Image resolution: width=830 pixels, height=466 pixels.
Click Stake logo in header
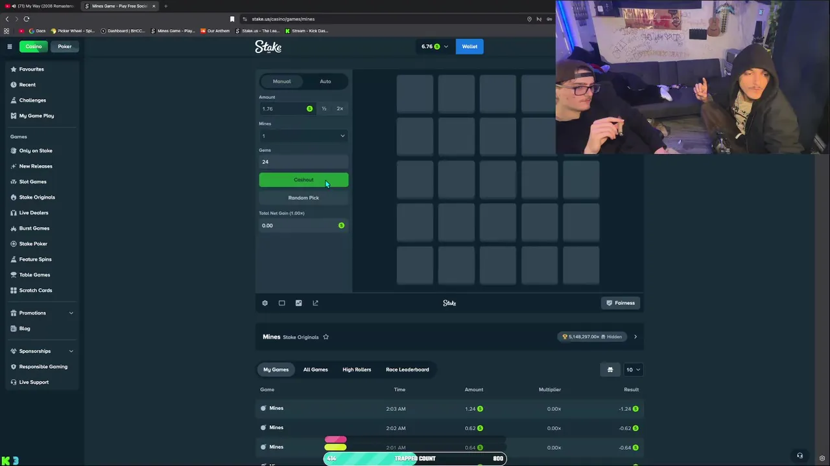(x=268, y=47)
